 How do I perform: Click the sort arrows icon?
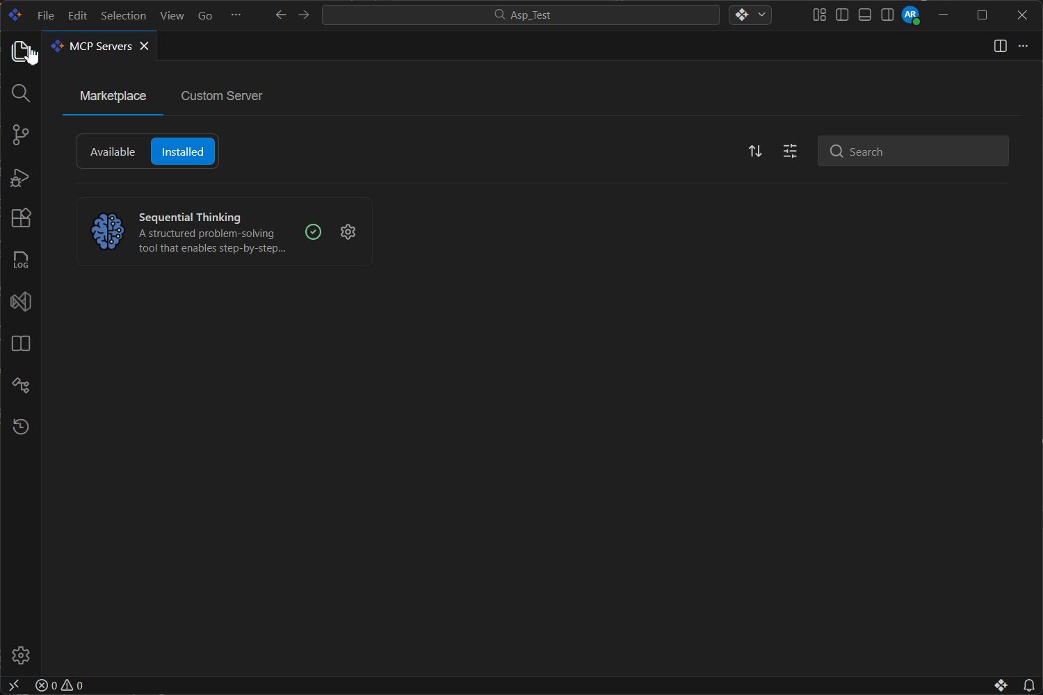(x=755, y=152)
